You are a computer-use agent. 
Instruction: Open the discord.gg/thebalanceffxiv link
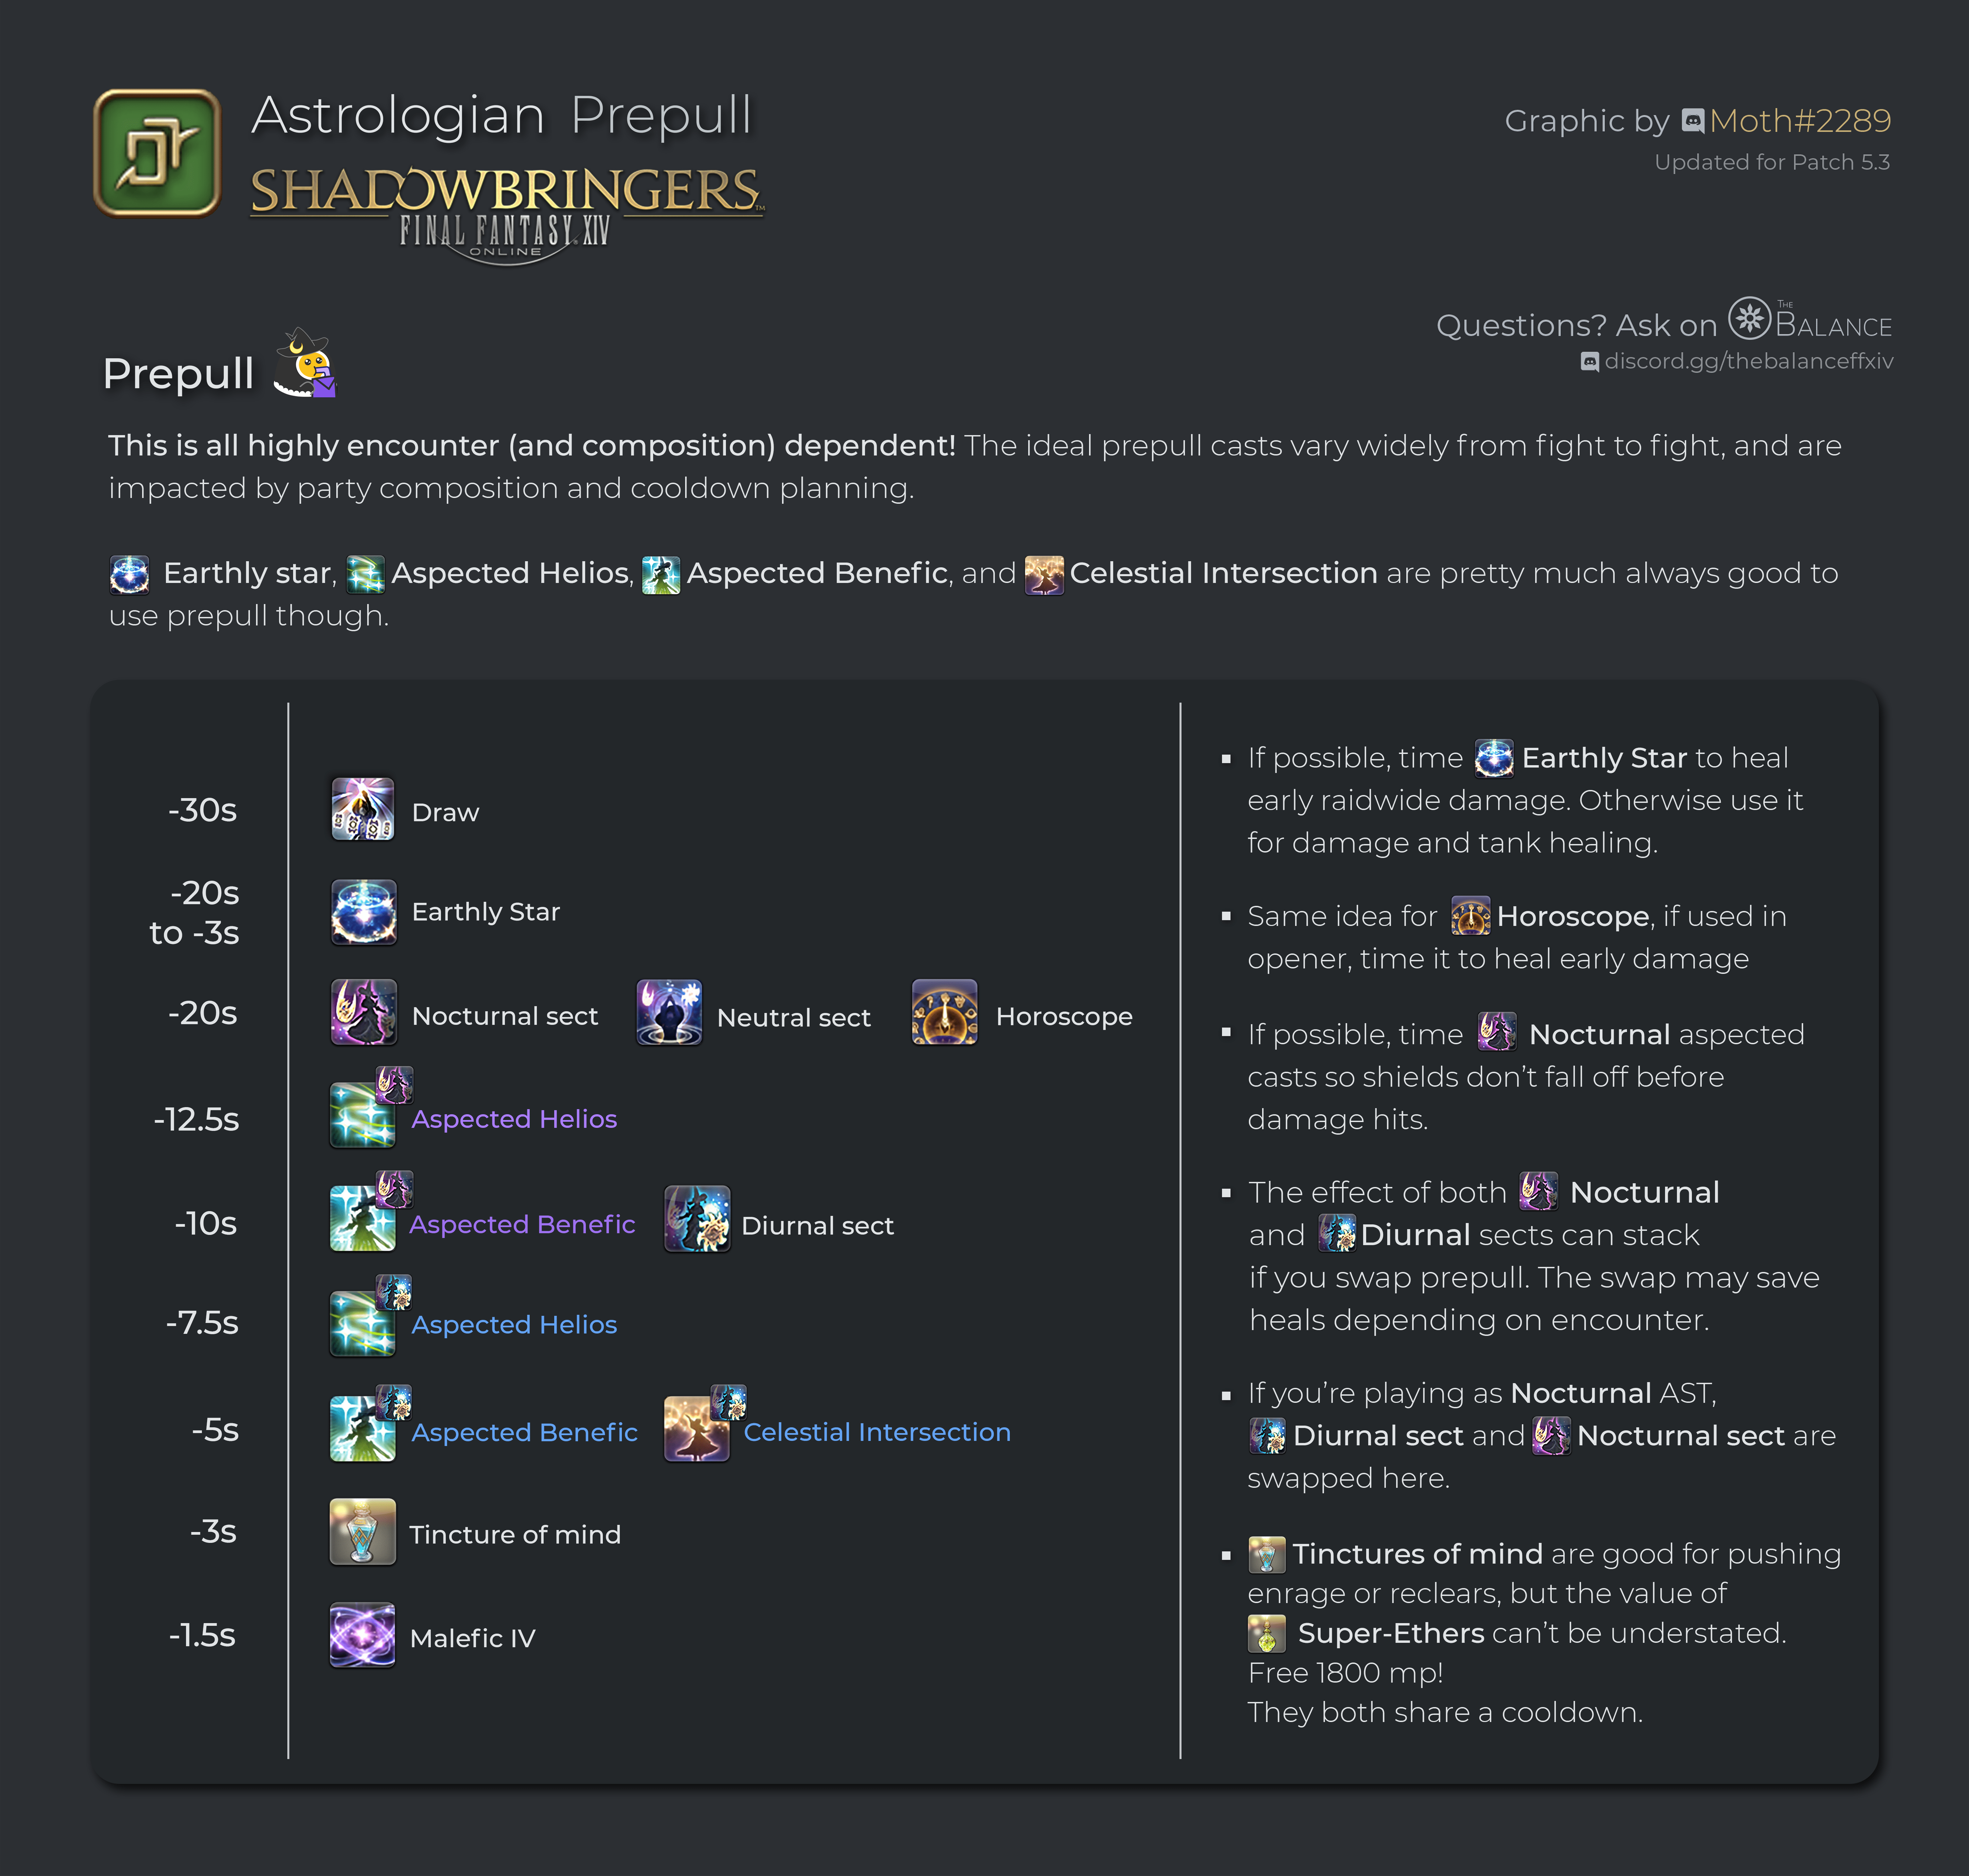coord(1748,361)
